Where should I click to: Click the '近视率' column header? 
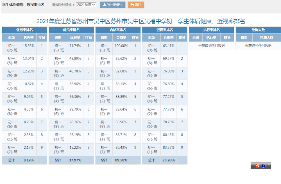point(169,37)
